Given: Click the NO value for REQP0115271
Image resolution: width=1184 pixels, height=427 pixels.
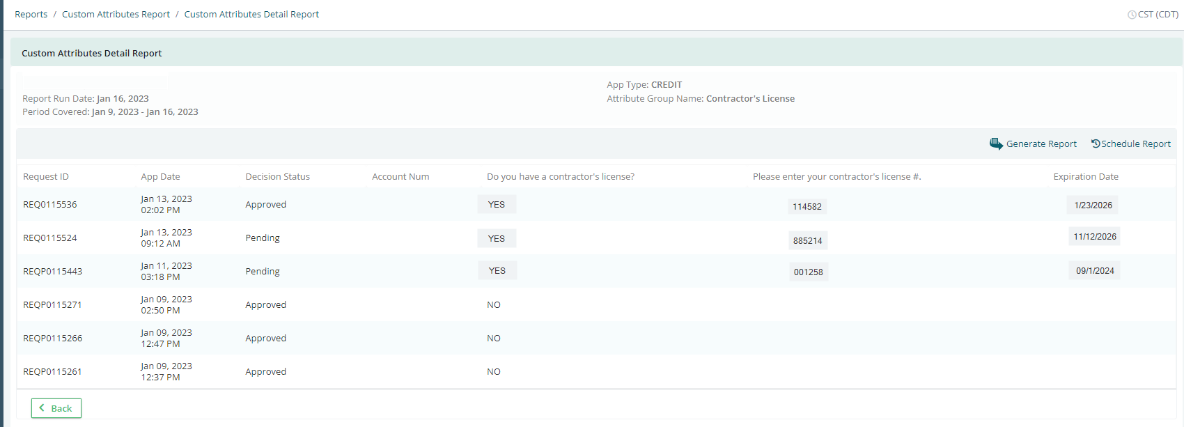Looking at the screenshot, I should point(494,304).
